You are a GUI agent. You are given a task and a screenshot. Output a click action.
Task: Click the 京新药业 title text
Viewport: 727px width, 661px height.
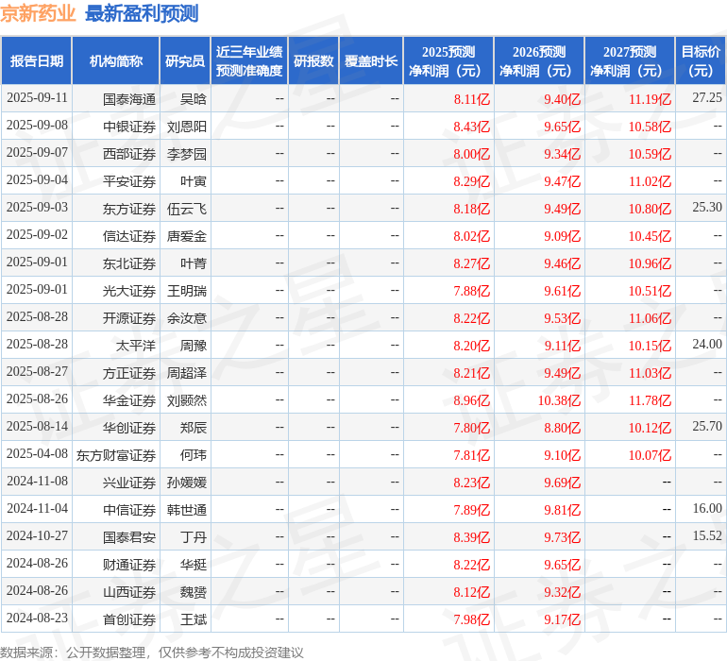(x=38, y=13)
